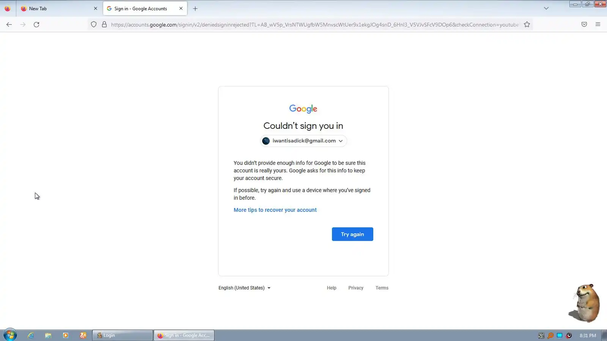Open a new tab with the plus button
The width and height of the screenshot is (607, 341).
pos(195,8)
